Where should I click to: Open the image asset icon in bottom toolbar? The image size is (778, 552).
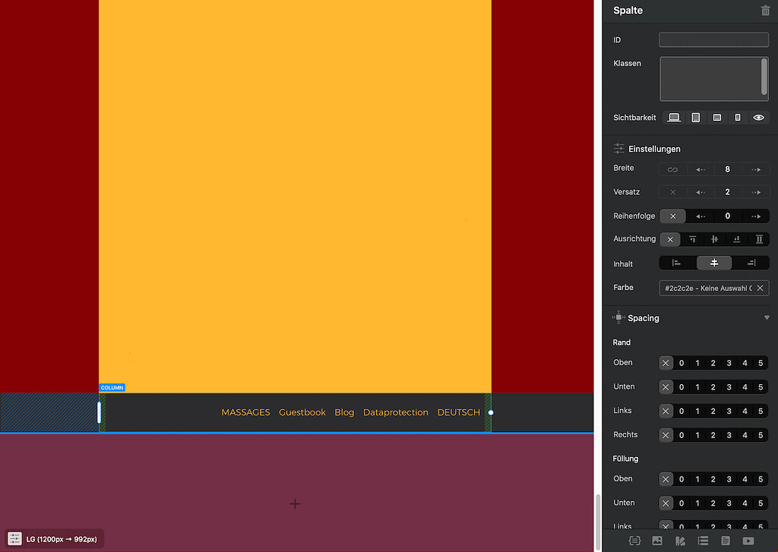pyautogui.click(x=657, y=541)
